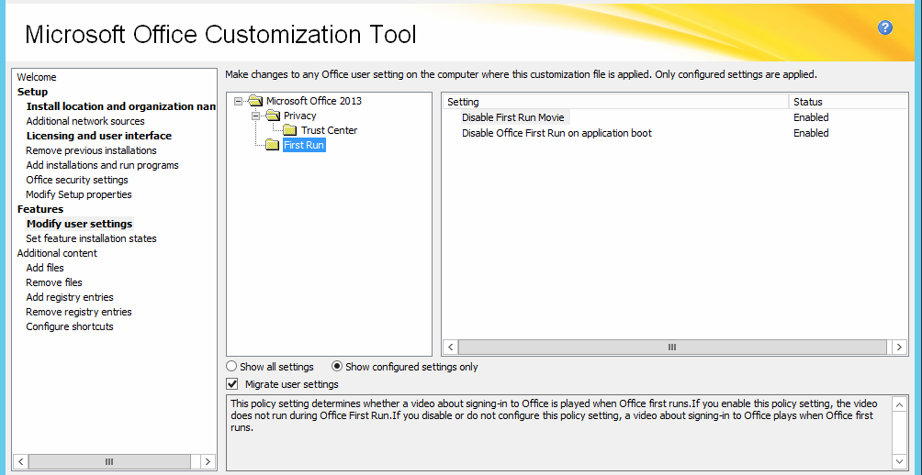
Task: Click right arrow of navigation pane scrollbar
Action: pos(208,461)
